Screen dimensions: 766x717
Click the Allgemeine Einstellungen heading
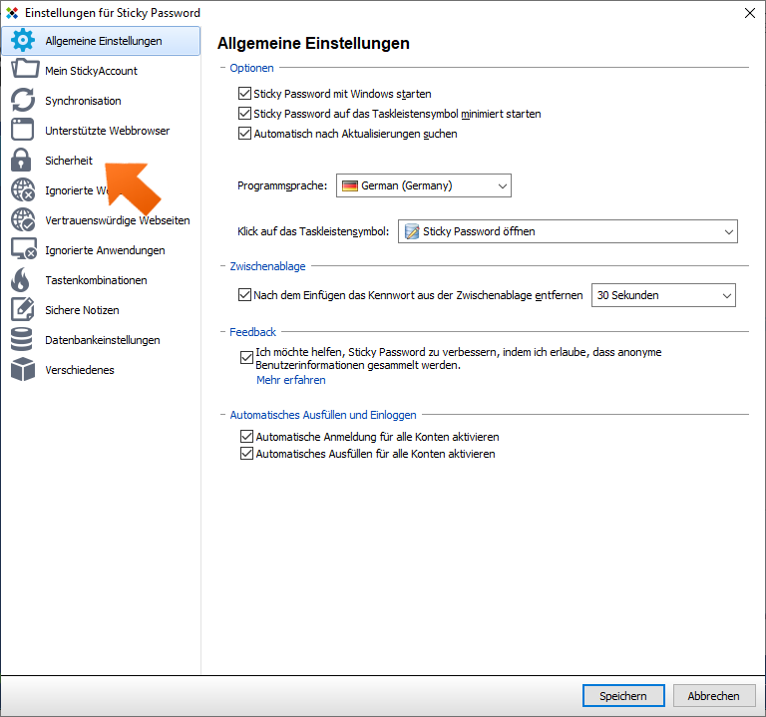coord(313,43)
